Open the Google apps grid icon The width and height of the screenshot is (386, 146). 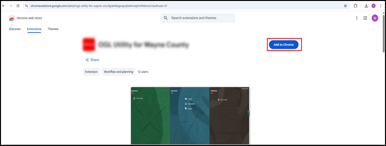tap(365, 18)
